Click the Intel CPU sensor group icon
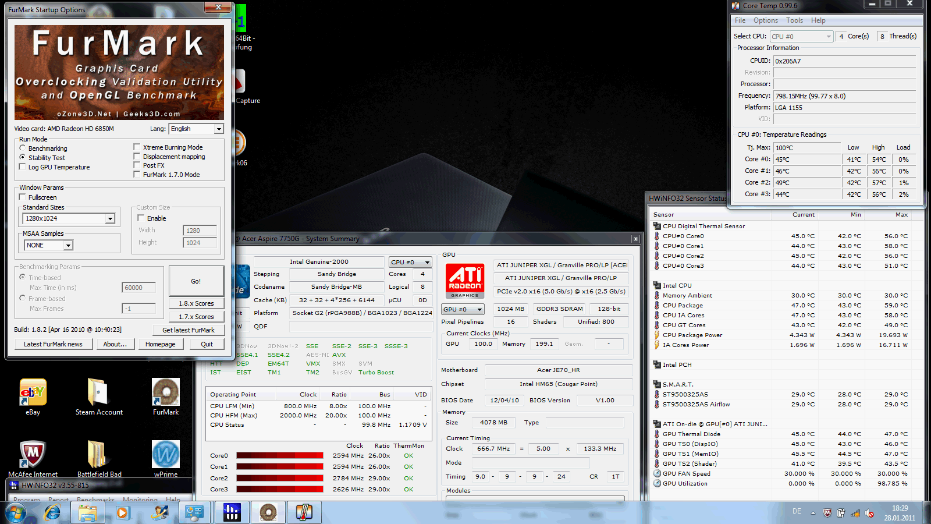This screenshot has width=931, height=524. [657, 285]
